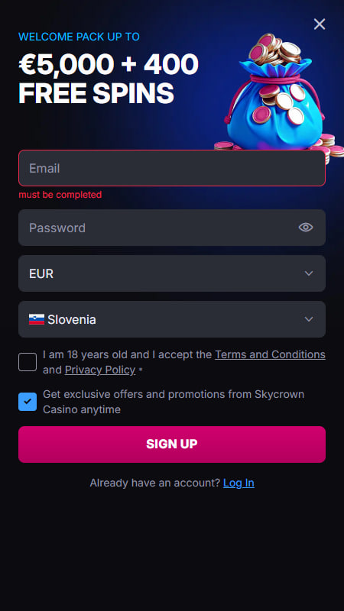Image resolution: width=344 pixels, height=611 pixels.
Task: Focus the Email input field
Action: pyautogui.click(x=172, y=168)
